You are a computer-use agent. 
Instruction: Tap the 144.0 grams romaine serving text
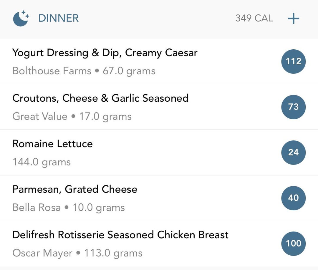42,162
